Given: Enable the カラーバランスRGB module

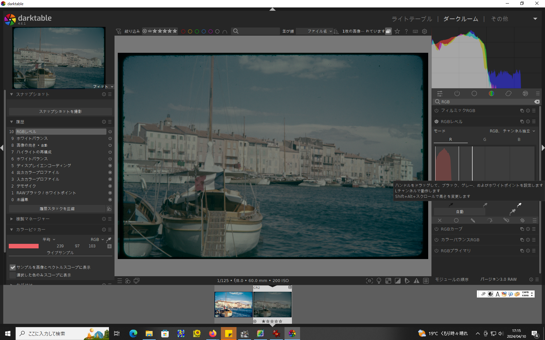Looking at the screenshot, I should [x=437, y=240].
